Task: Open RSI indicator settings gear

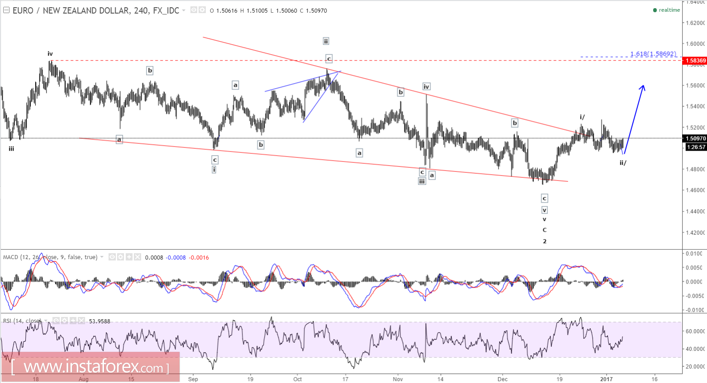Action: [x=64, y=320]
